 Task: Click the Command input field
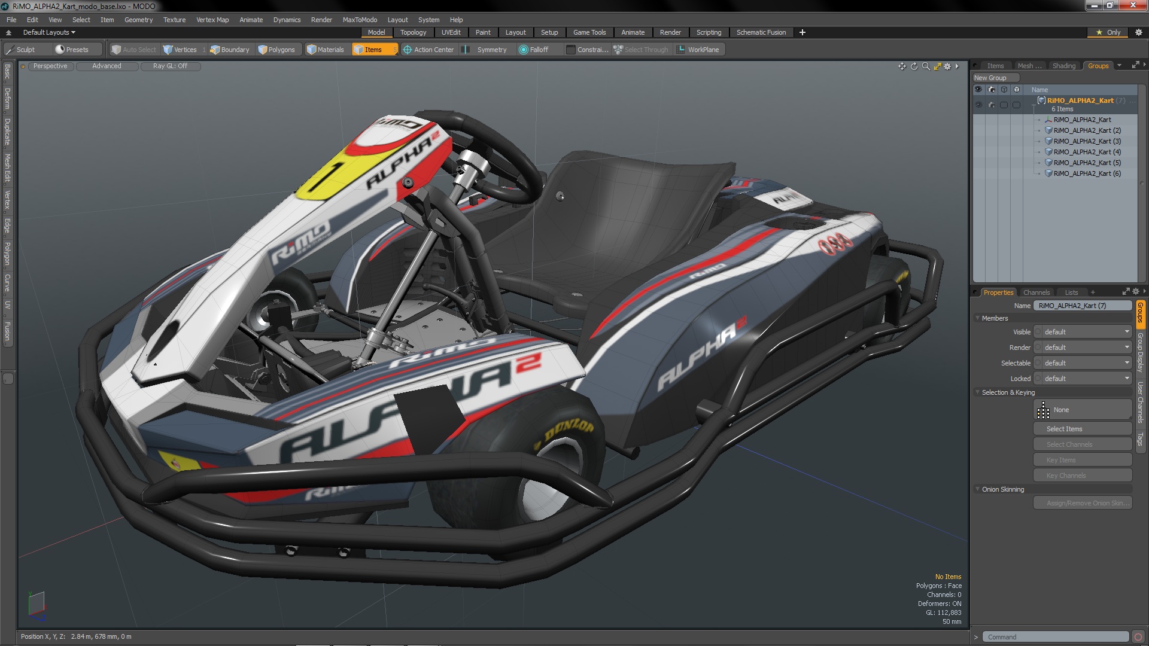pos(1056,637)
